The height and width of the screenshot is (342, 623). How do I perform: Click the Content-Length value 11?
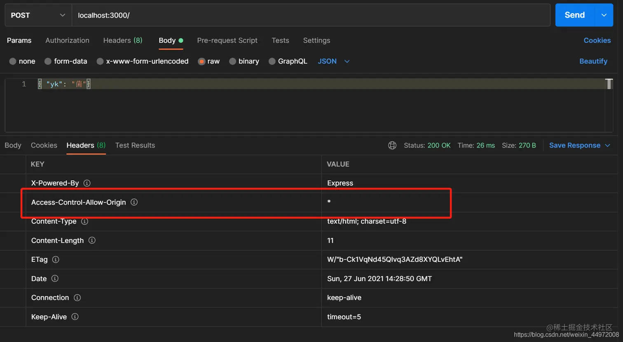tap(330, 240)
